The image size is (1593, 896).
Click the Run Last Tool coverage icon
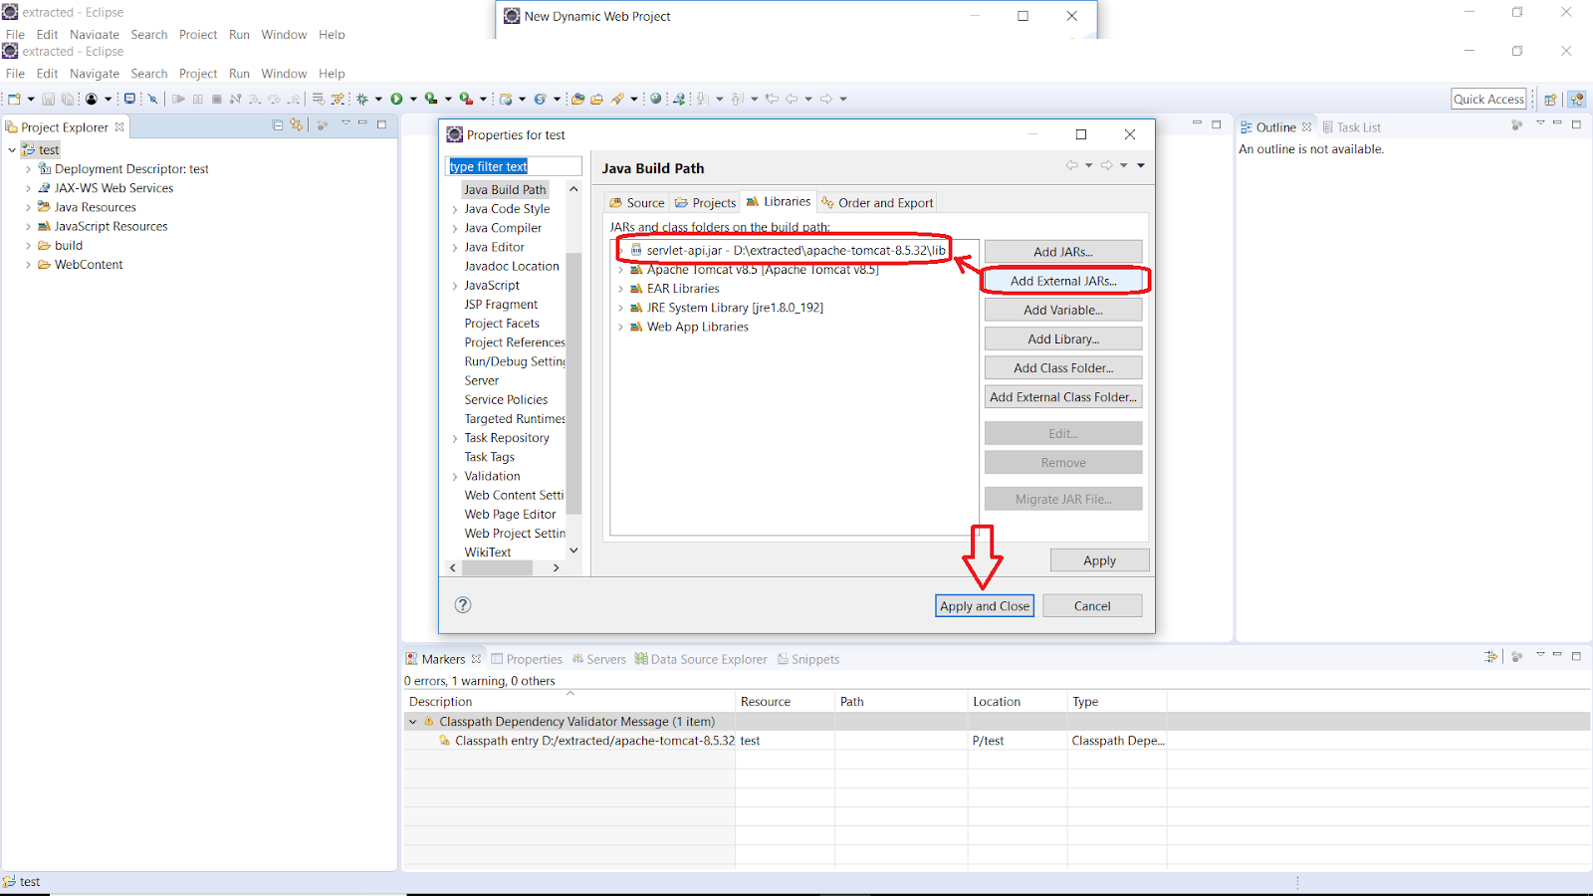(430, 99)
